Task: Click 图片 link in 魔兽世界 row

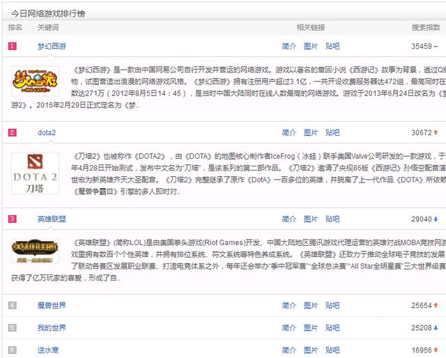Action: coord(311,305)
